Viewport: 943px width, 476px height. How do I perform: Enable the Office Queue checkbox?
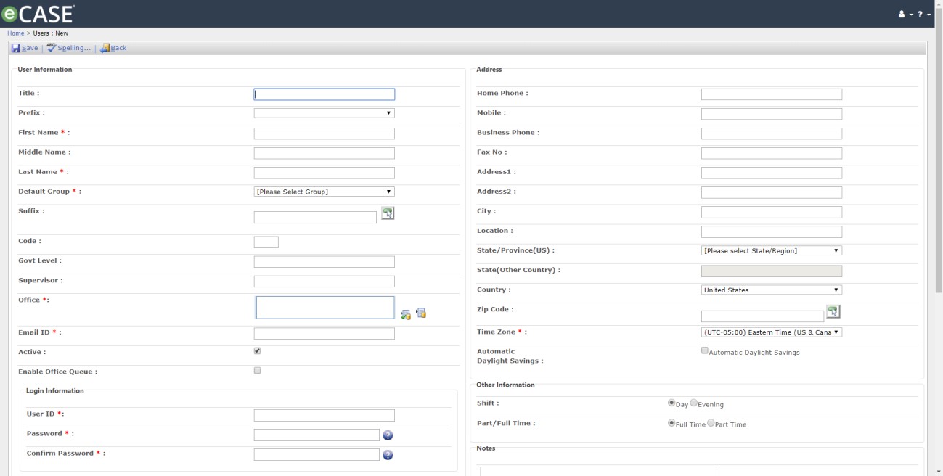point(258,371)
